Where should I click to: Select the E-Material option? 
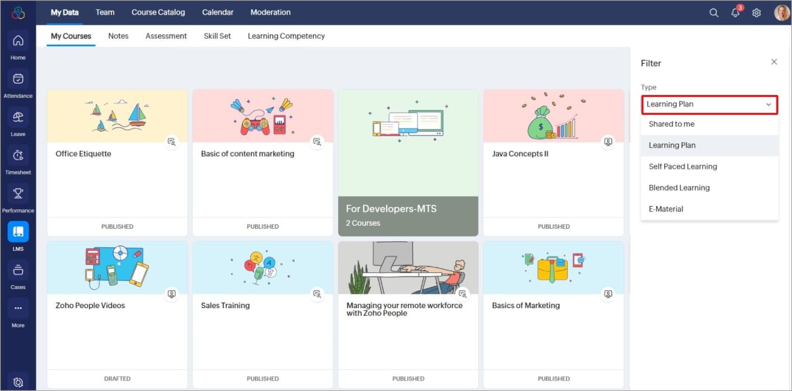click(709, 209)
